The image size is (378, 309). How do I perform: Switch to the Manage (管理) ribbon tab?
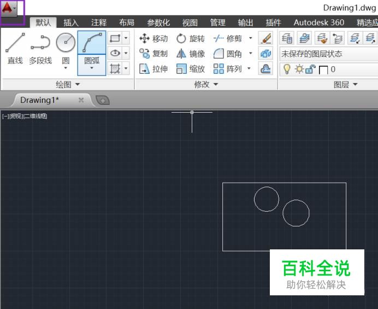pos(218,22)
